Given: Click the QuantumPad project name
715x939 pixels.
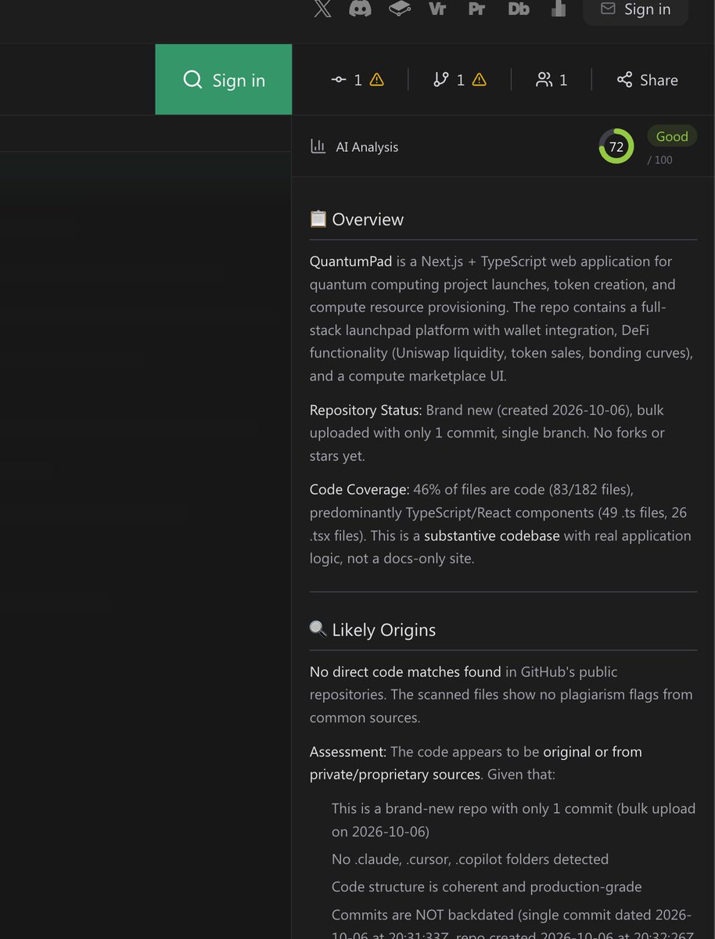Looking at the screenshot, I should [350, 261].
